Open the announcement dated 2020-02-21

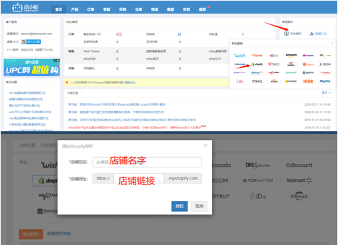pyautogui.click(x=117, y=104)
